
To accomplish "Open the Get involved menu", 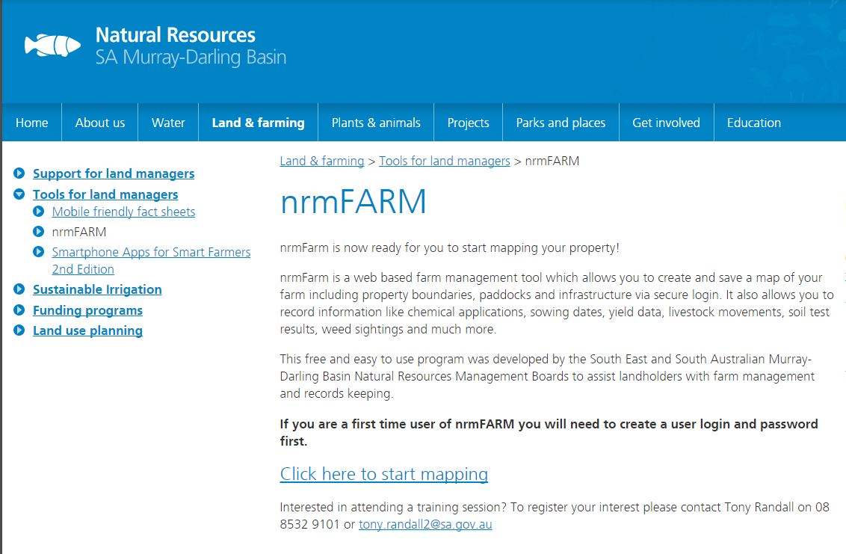I will [667, 123].
